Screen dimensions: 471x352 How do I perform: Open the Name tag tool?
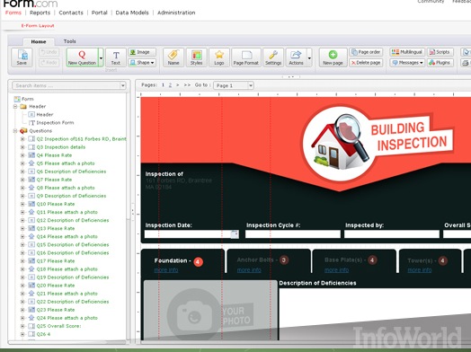tap(173, 57)
